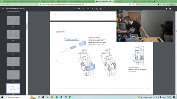177x99 pixels.
Task: Click the page number input field
Action: [x=76, y=9]
